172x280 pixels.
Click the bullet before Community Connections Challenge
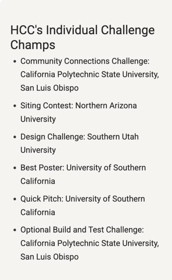(15, 62)
